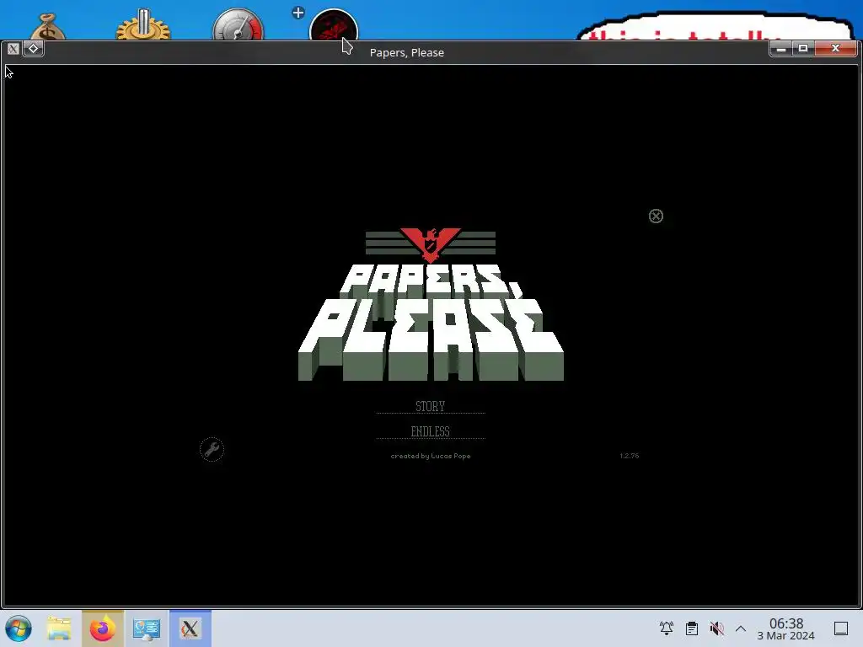This screenshot has width=863, height=647.
Task: Select the ENDLESS game mode
Action: pos(431,431)
